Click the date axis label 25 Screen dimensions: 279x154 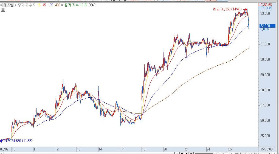coord(230,149)
